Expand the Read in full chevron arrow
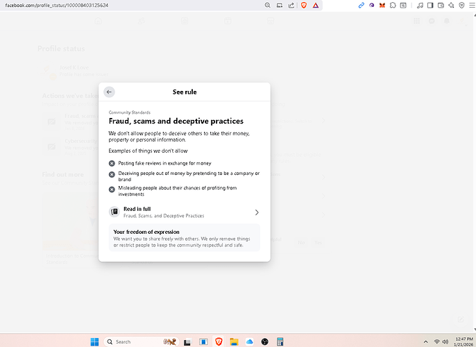 [257, 212]
